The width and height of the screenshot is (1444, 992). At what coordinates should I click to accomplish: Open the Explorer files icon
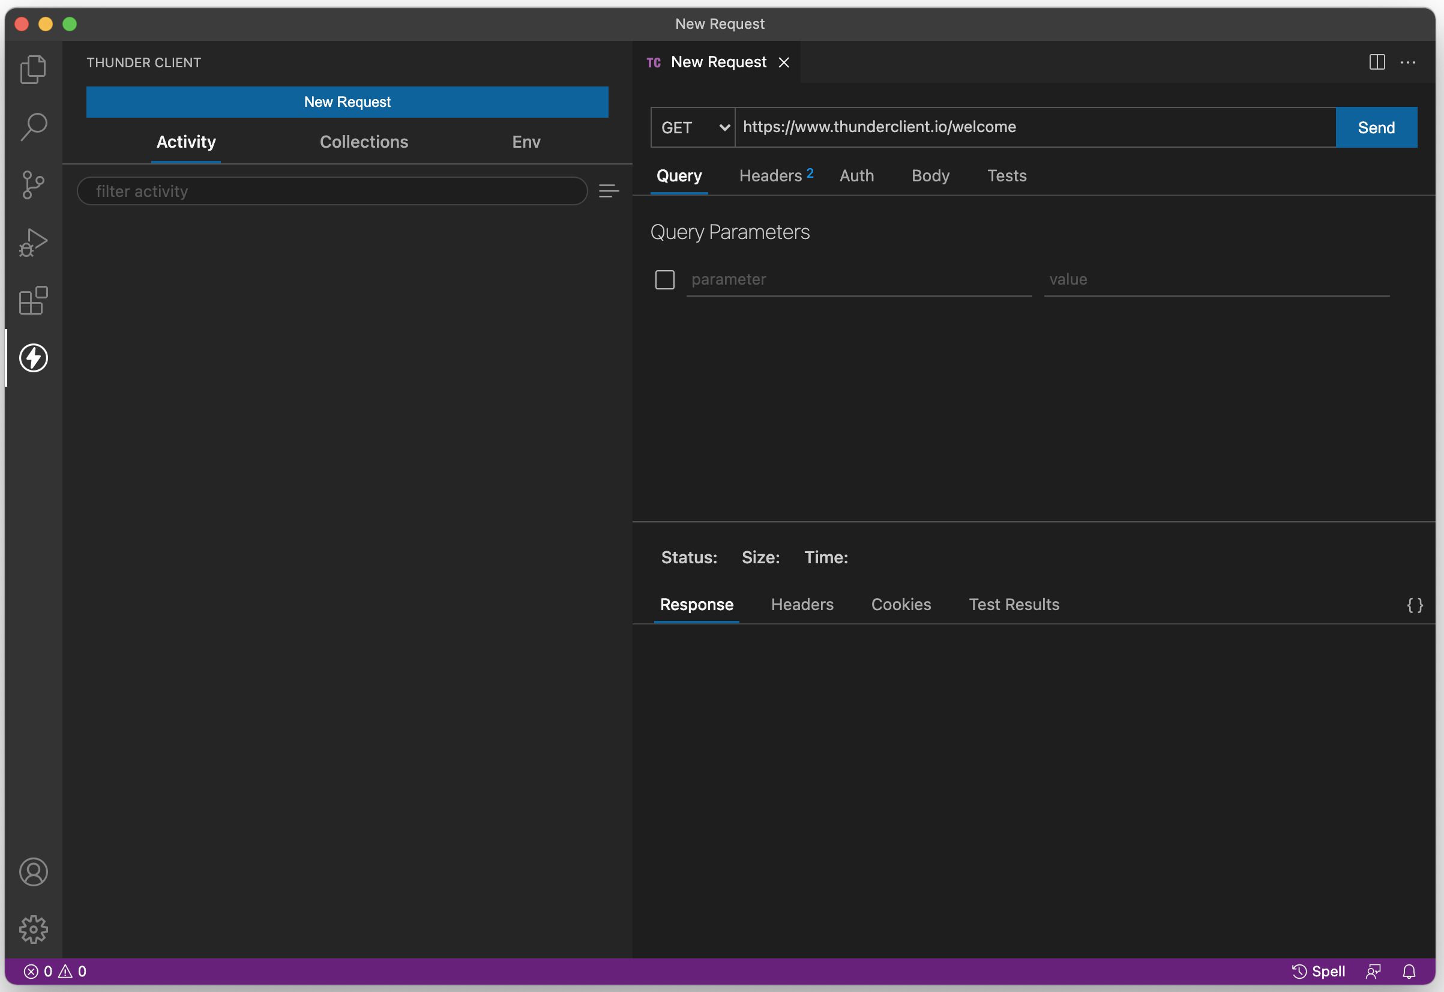[33, 69]
